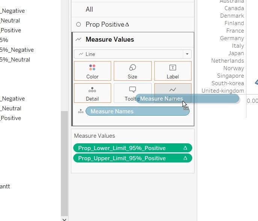Select the Germany row label
Screen dimensions: 258x221
click(232, 38)
